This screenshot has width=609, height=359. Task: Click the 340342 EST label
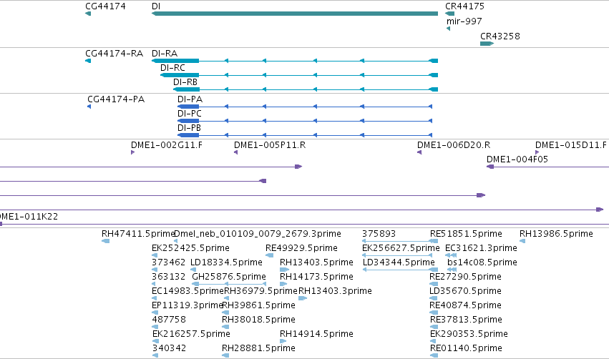pos(169,348)
